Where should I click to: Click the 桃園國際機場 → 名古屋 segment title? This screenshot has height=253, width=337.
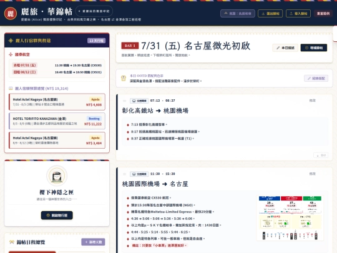coord(155,184)
